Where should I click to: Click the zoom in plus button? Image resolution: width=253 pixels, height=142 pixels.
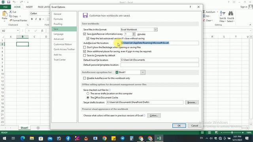[x=243, y=133]
